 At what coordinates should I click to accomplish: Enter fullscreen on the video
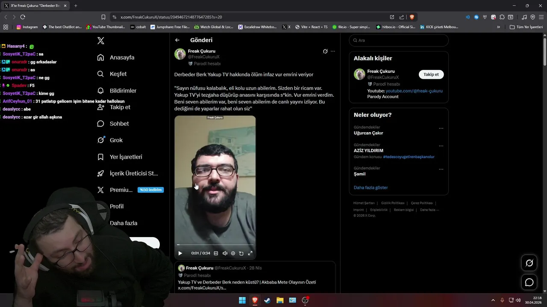coord(250,253)
